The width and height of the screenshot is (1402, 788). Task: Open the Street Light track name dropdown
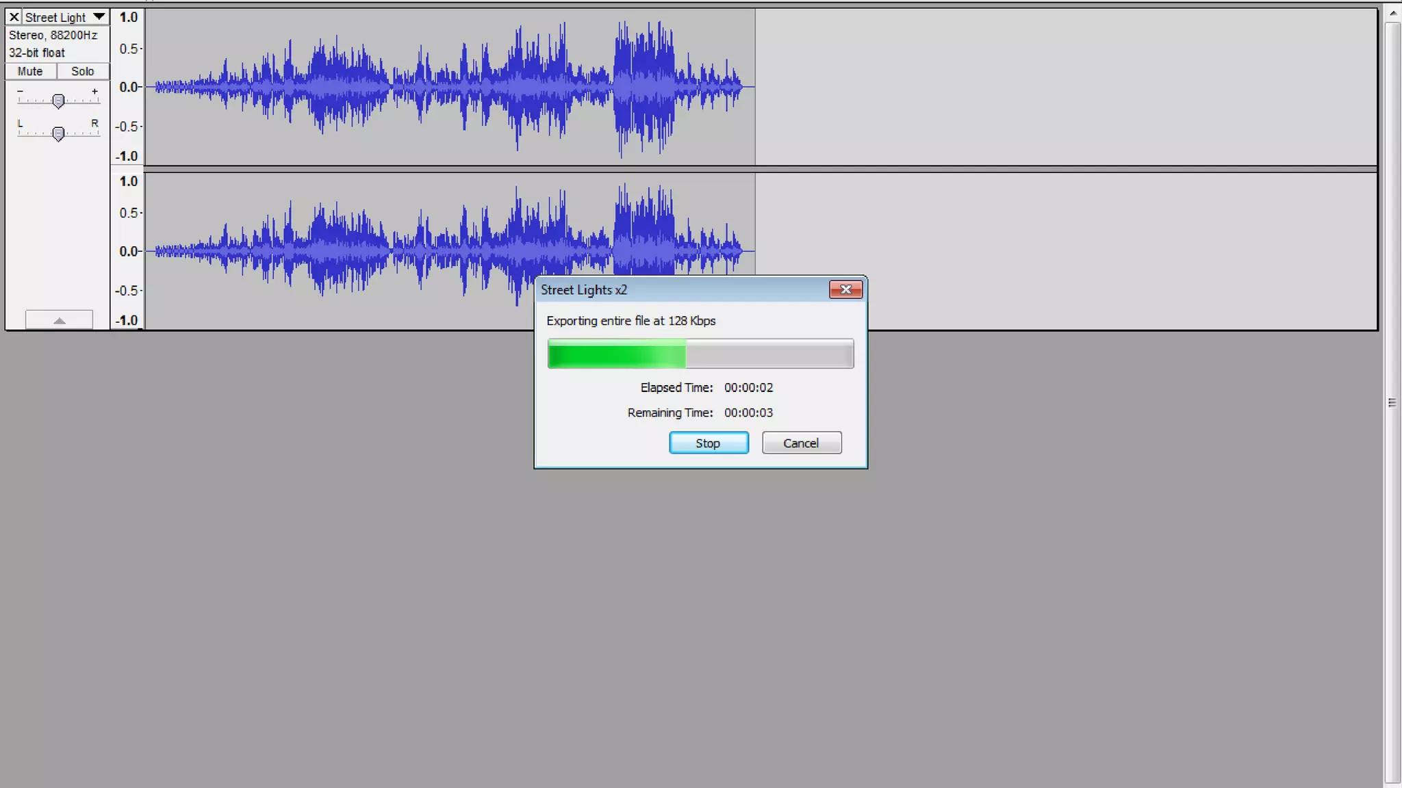pyautogui.click(x=56, y=17)
